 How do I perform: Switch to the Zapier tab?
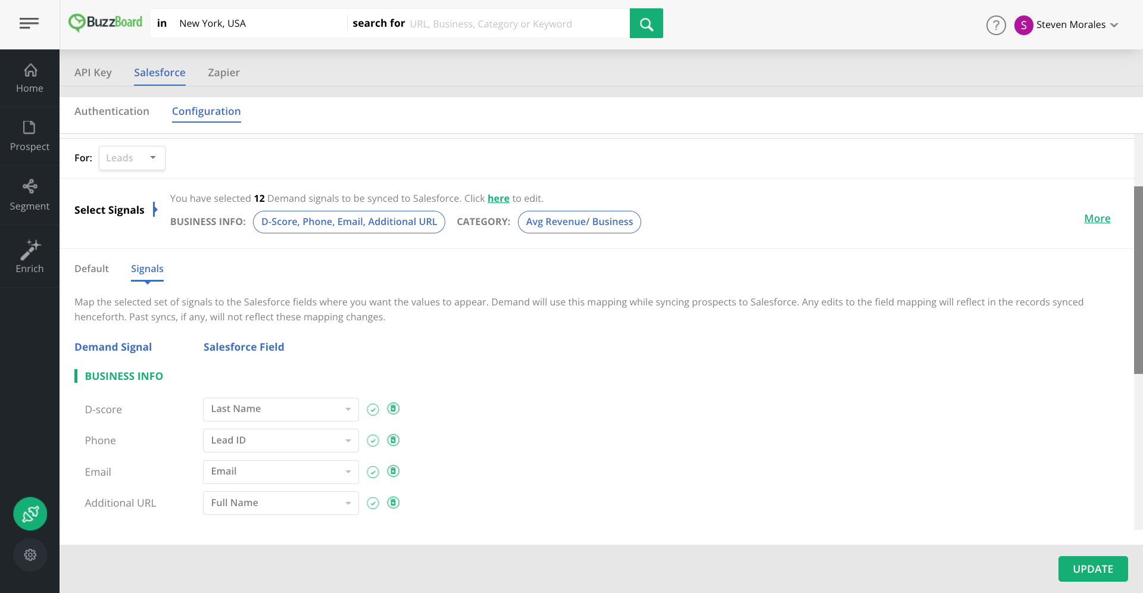(224, 73)
